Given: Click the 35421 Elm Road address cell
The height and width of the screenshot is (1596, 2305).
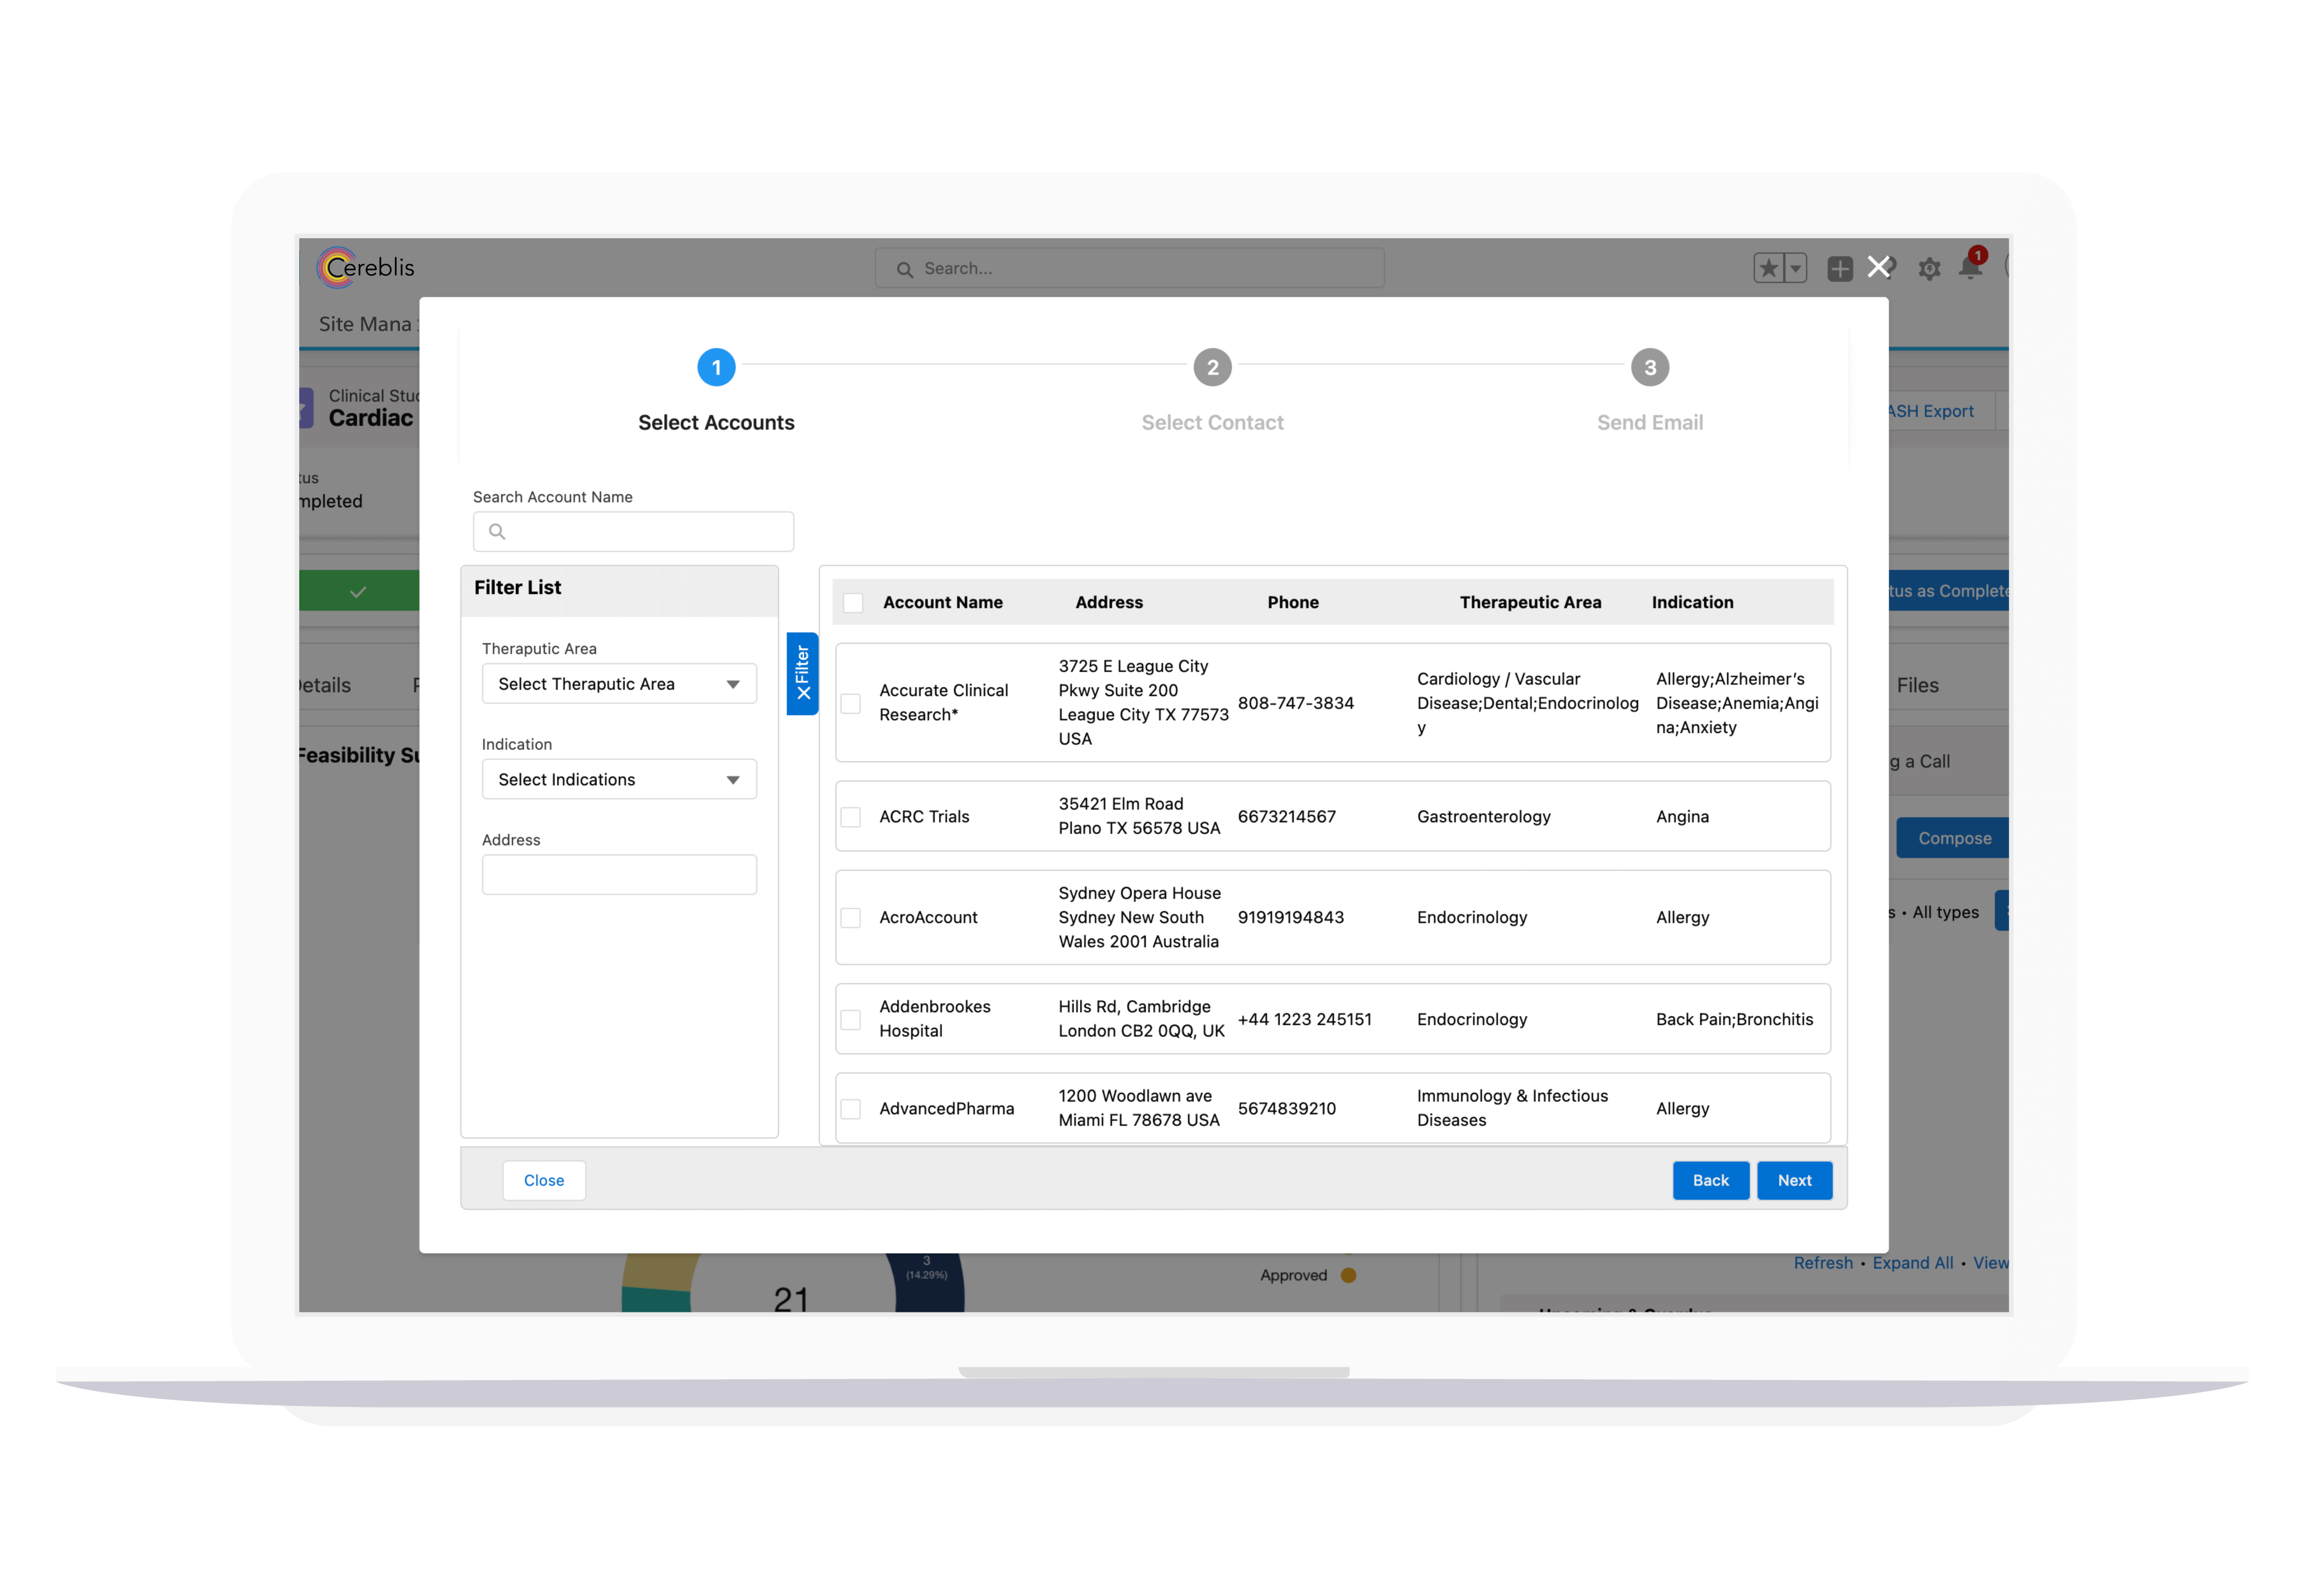Looking at the screenshot, I should coord(1139,816).
